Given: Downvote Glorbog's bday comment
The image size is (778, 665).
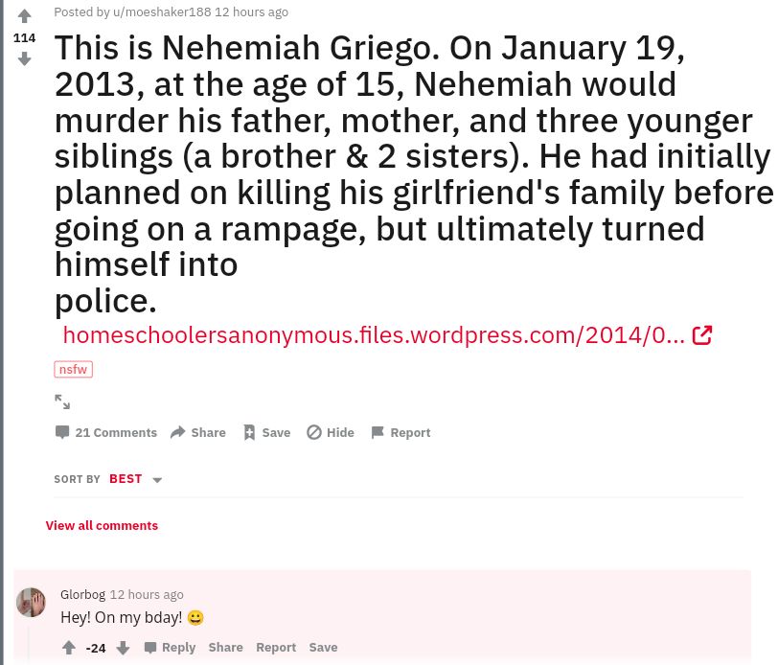Looking at the screenshot, I should [123, 648].
